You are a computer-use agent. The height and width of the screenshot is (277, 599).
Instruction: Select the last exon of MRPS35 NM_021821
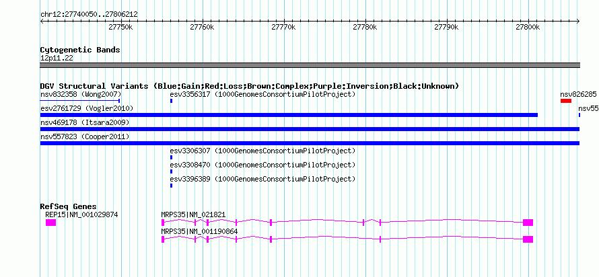(x=528, y=223)
